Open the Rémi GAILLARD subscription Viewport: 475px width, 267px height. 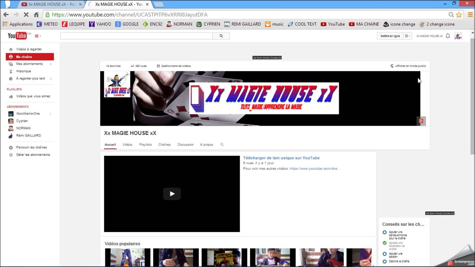pos(29,136)
